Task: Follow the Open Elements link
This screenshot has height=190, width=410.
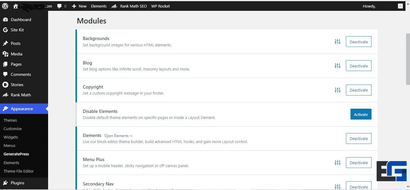Action: (x=118, y=136)
